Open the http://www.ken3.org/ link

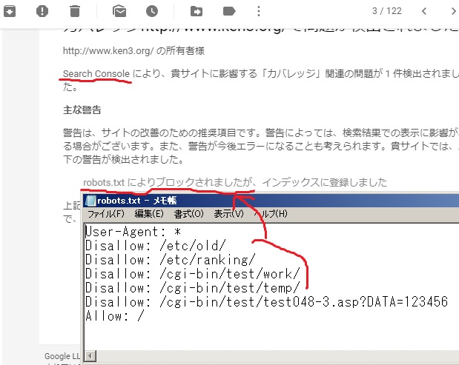pyautogui.click(x=108, y=51)
